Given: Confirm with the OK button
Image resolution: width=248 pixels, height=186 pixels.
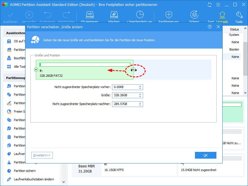Looking at the screenshot, I should click(206, 155).
